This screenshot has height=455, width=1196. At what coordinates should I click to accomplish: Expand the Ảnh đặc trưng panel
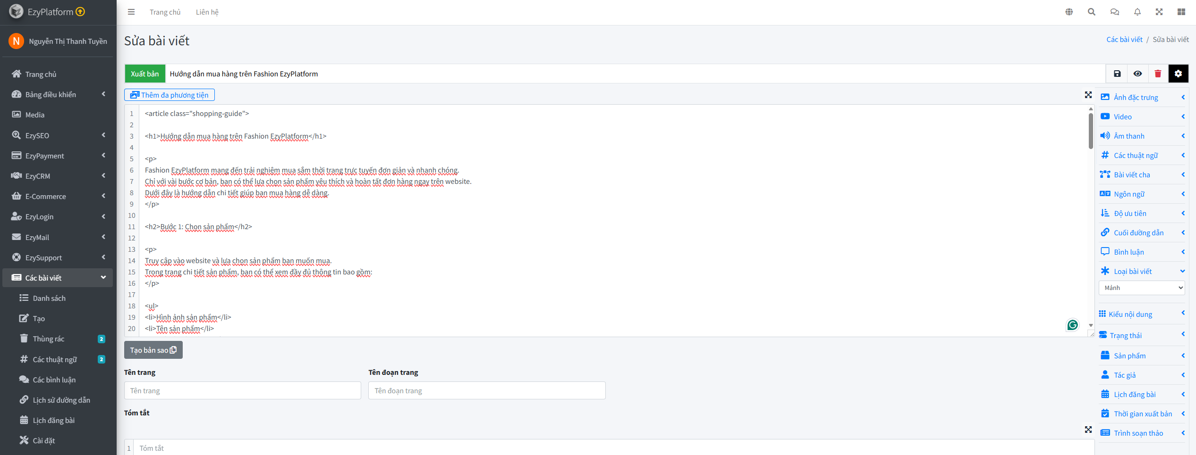[1141, 97]
